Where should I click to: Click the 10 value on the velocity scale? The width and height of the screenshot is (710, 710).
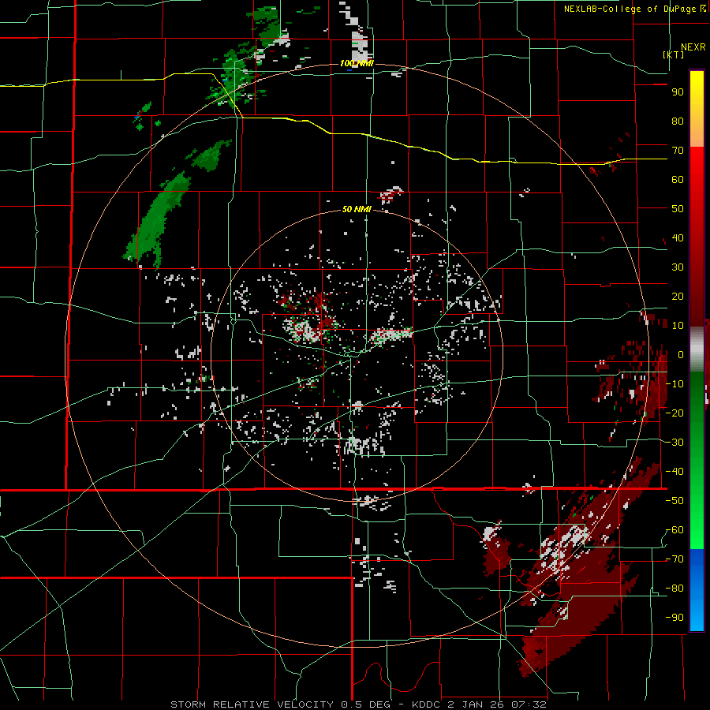678,326
